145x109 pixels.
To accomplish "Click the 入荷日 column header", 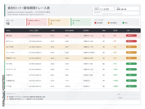I will click(53, 31).
